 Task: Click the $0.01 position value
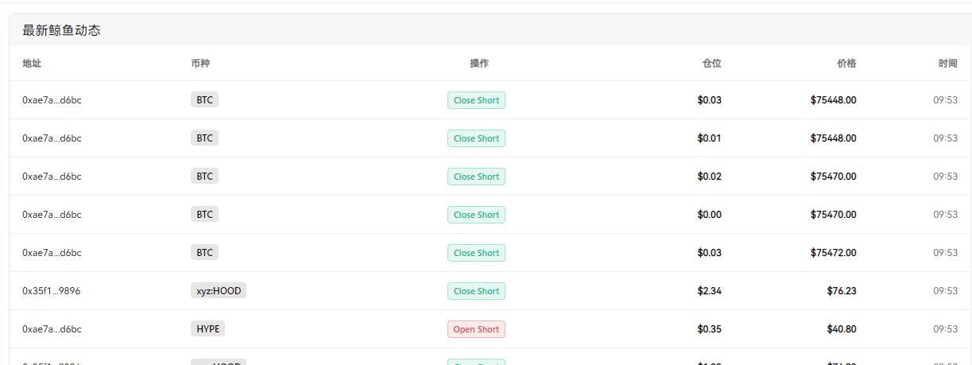tap(709, 138)
